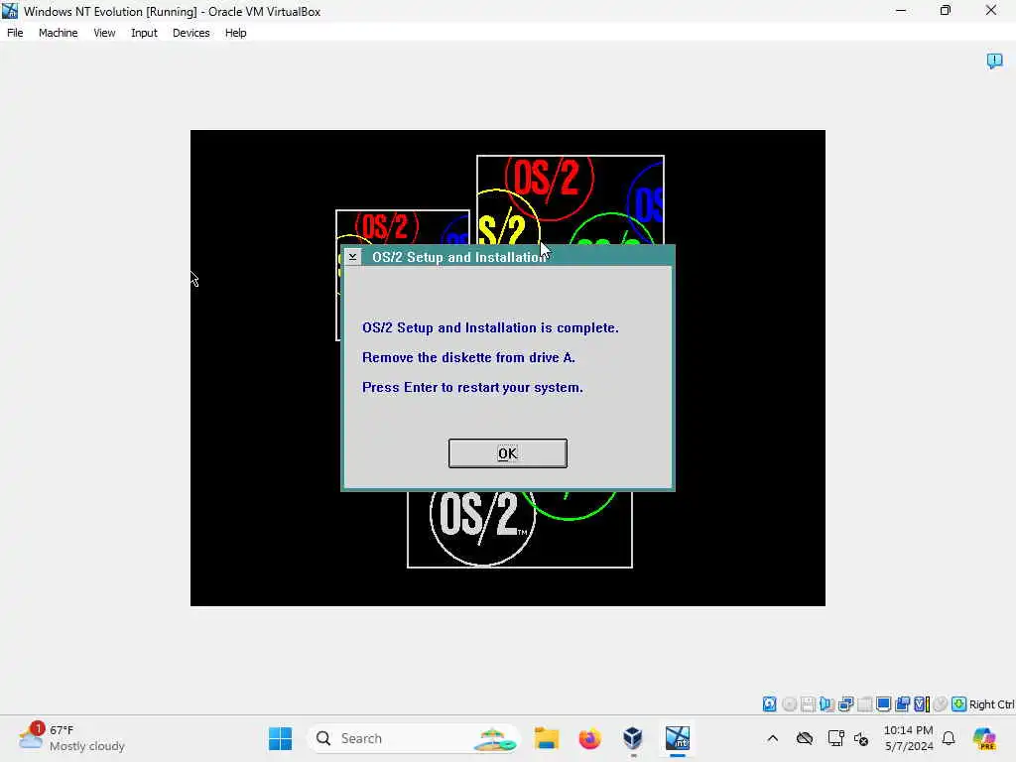Screen dimensions: 1016x762
Task: Show hidden system tray icons
Action: [772, 738]
